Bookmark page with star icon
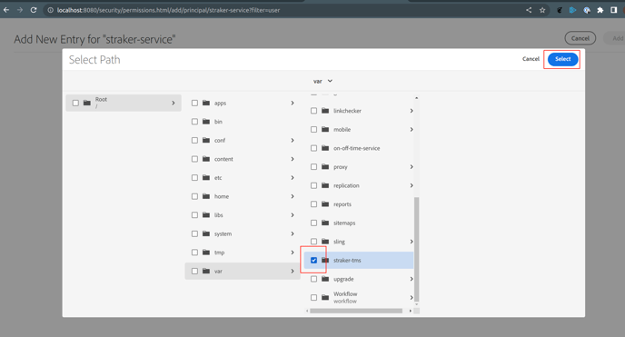 click(x=542, y=10)
